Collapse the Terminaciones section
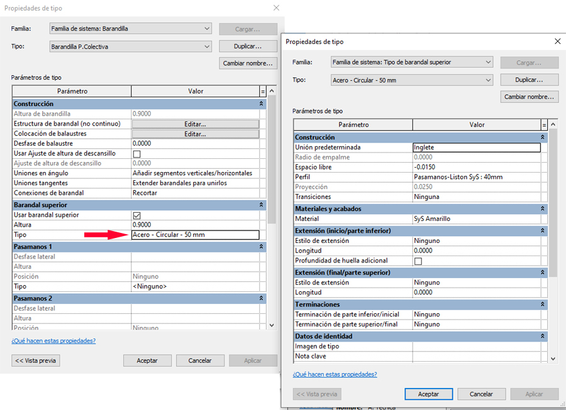The width and height of the screenshot is (566, 410). 542,305
